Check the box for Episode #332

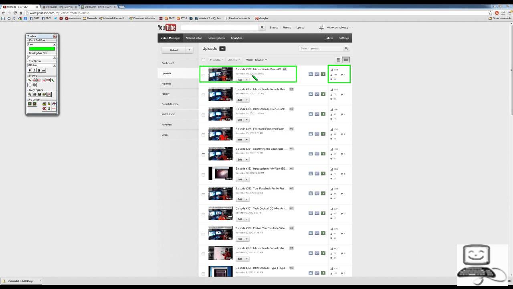pos(203,194)
